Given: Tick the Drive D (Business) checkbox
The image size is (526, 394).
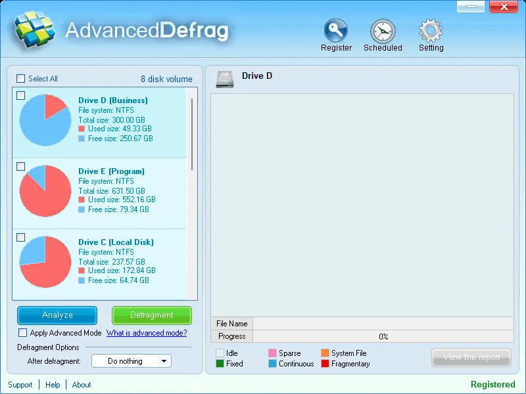Looking at the screenshot, I should click(21, 95).
